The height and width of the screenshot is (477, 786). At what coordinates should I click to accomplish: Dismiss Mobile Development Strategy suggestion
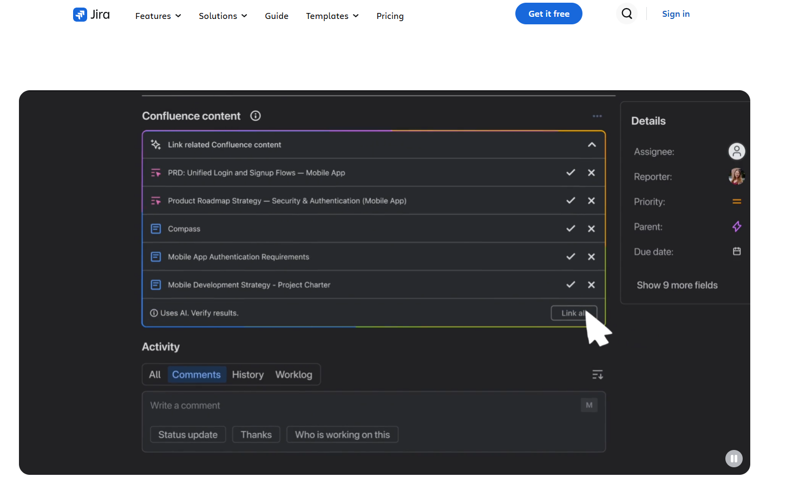(591, 284)
